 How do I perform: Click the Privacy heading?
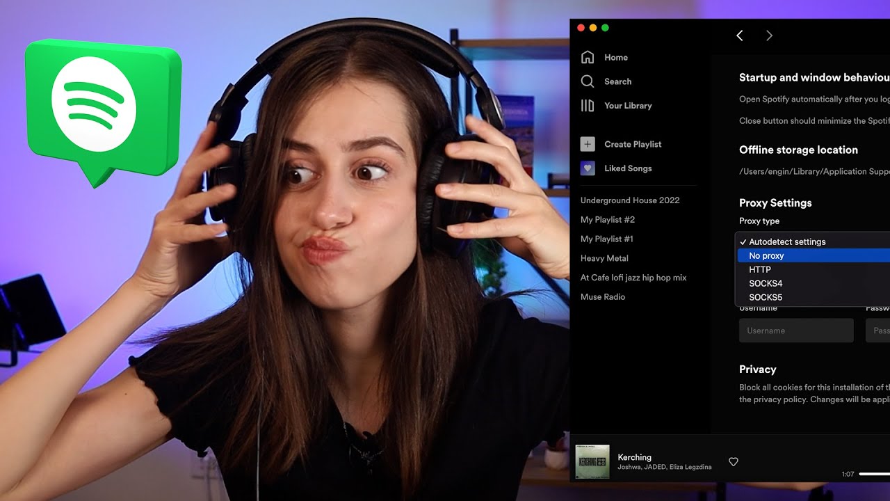click(757, 369)
